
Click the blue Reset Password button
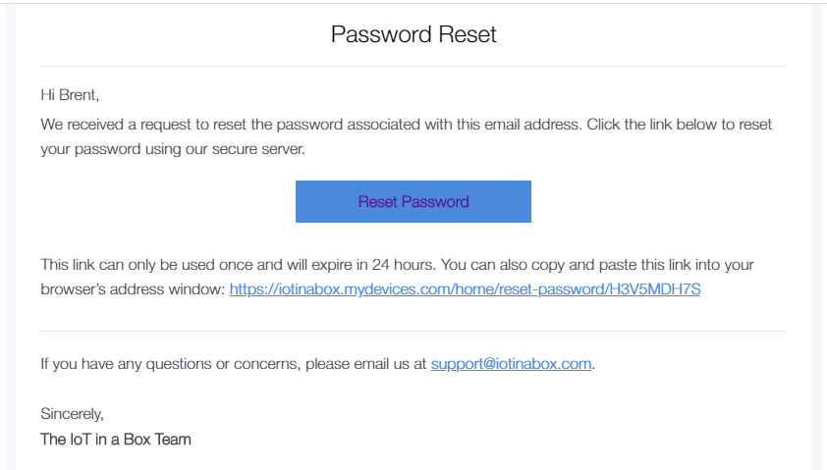(x=413, y=202)
